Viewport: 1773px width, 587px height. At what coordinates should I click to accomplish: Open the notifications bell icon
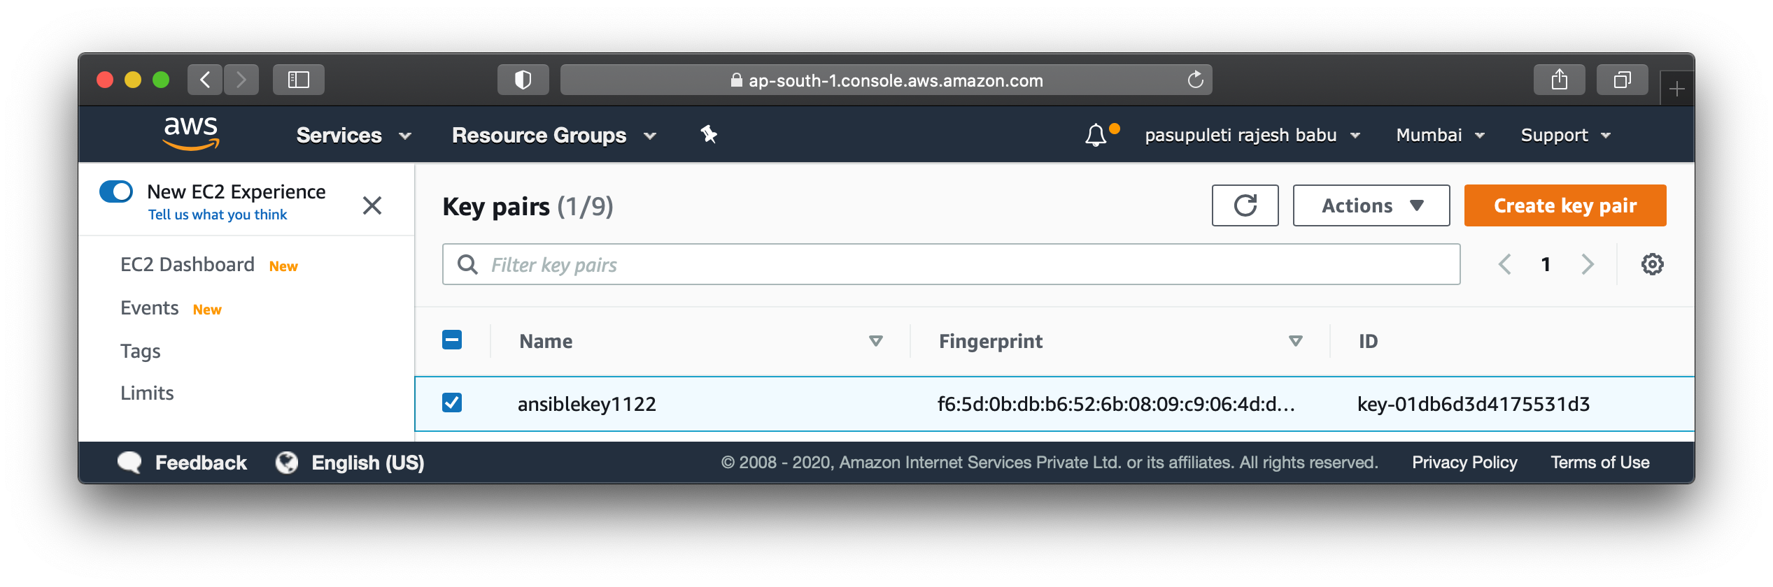[x=1094, y=134]
